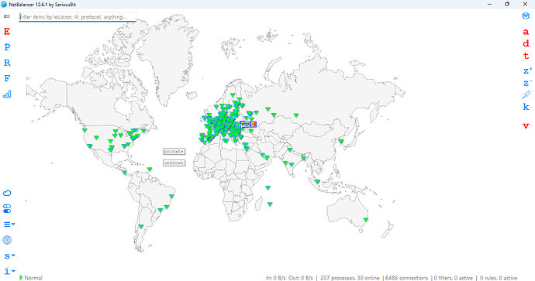Click the green marker in Australia
The width and height of the screenshot is (535, 281).
coord(366,220)
